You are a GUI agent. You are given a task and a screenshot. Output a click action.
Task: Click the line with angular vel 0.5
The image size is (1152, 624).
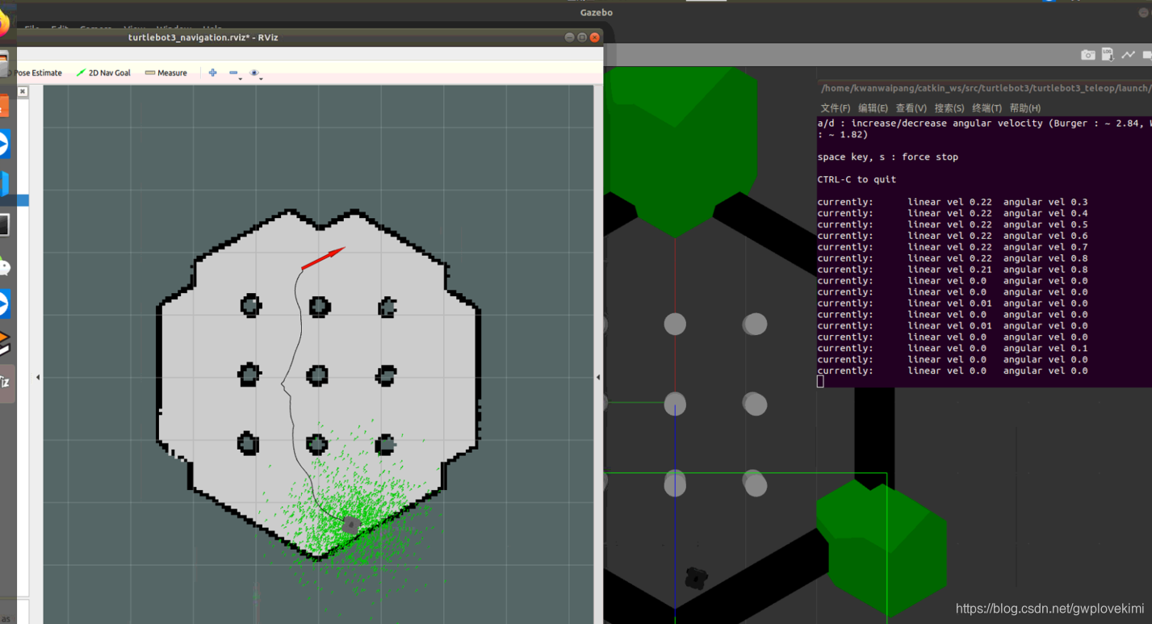tap(953, 225)
